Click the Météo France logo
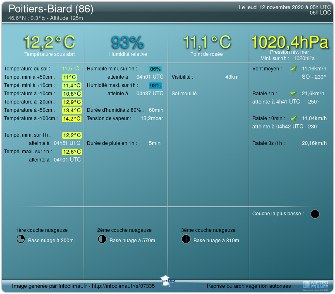The height and width of the screenshot is (294, 335). (x=315, y=286)
